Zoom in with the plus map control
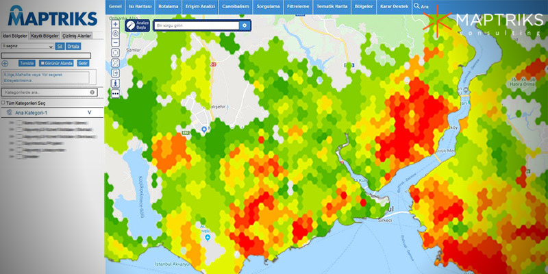The width and height of the screenshot is (548, 274). click(115, 24)
